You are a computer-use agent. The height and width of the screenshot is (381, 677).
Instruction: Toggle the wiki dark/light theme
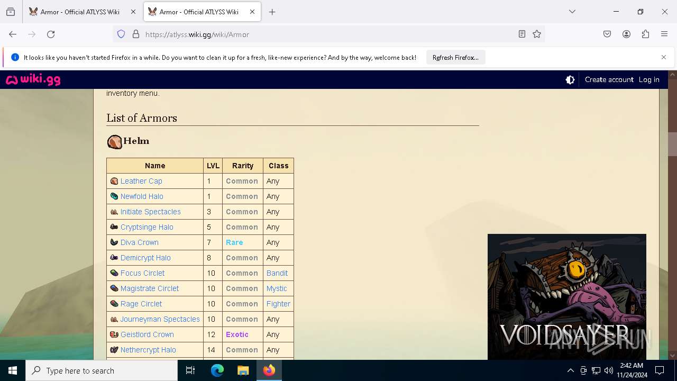[x=570, y=80]
